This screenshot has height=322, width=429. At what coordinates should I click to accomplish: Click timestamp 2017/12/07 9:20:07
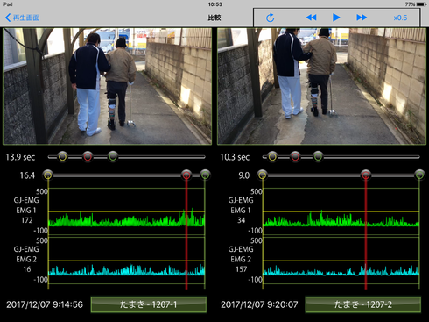(259, 304)
